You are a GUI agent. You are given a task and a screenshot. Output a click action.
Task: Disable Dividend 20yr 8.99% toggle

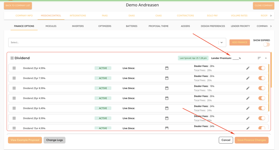262,118
